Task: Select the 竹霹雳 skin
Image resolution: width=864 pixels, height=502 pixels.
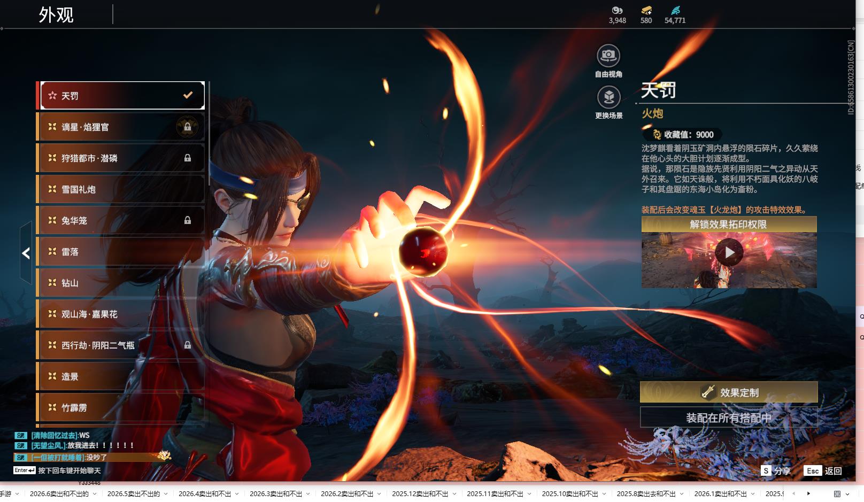Action: 120,407
